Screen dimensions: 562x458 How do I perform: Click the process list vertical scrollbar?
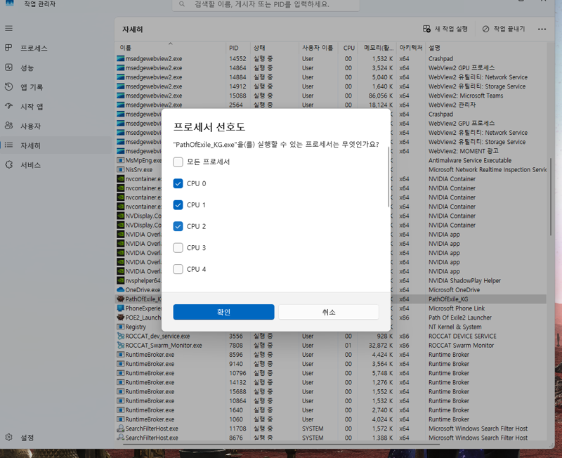tap(551, 197)
